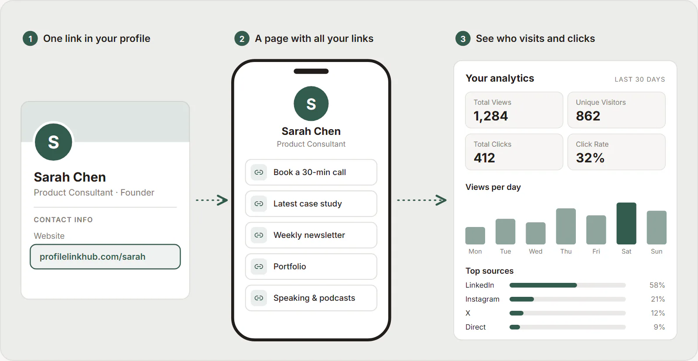Click the Fri bar in Views per day
The width and height of the screenshot is (698, 361).
(x=596, y=230)
